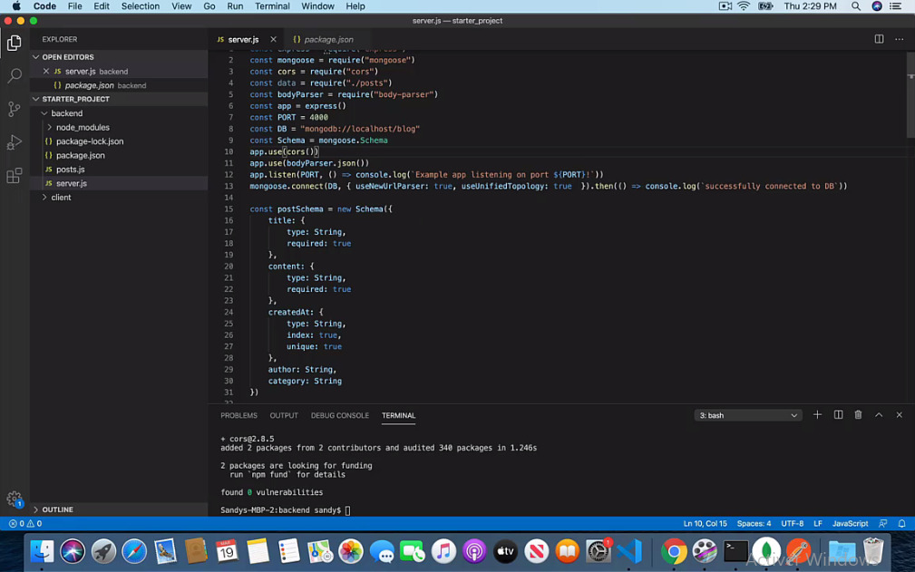Click the Manage gear icon
The image size is (915, 572).
14,498
